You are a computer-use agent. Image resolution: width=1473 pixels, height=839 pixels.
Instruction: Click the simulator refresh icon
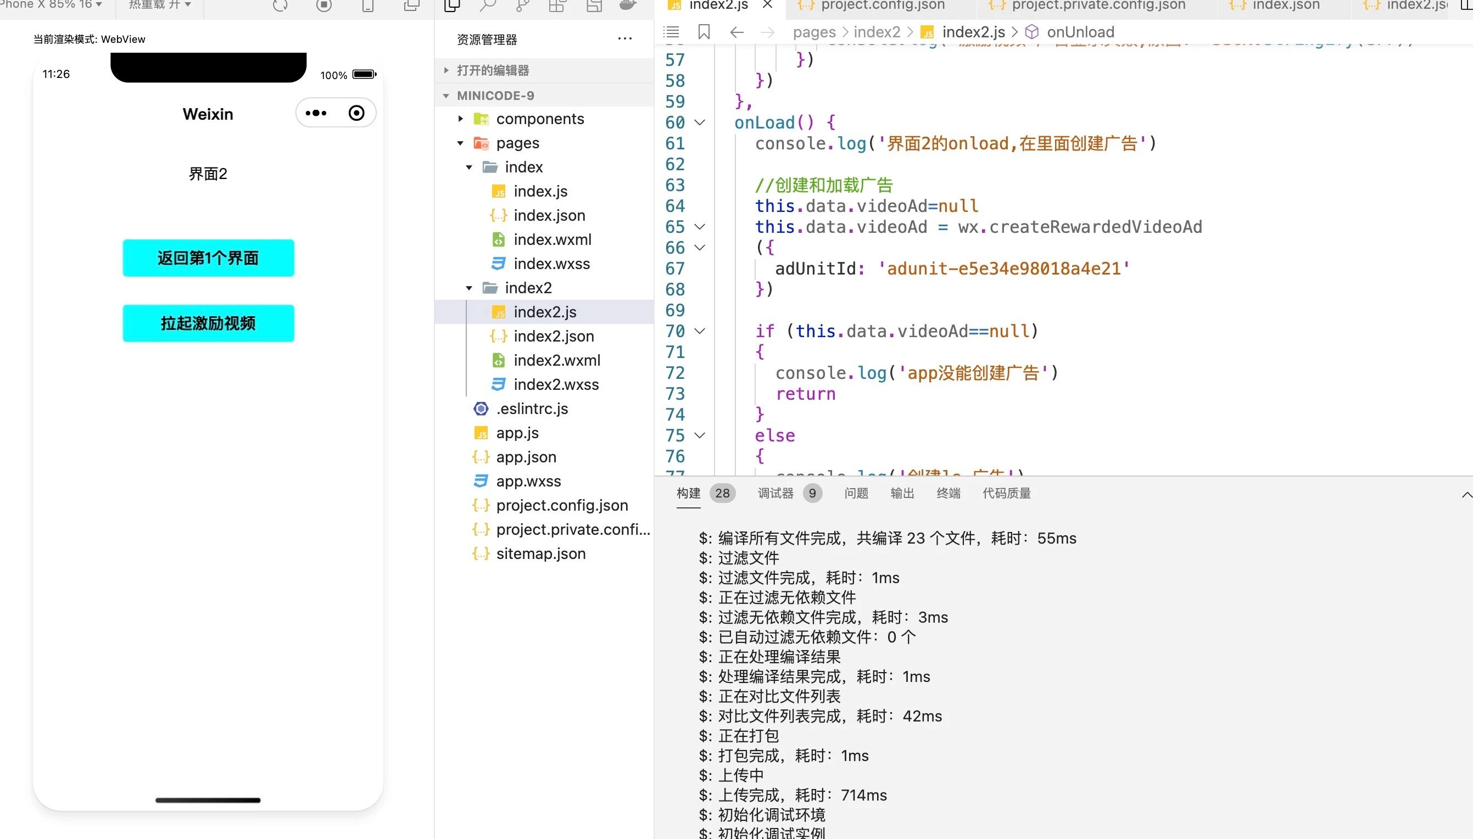coord(280,5)
